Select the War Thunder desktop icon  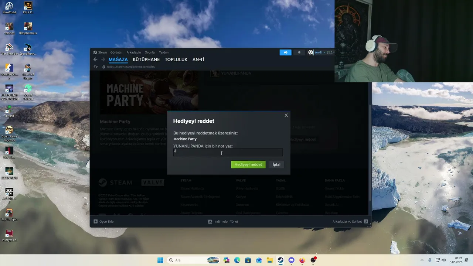pos(9,49)
